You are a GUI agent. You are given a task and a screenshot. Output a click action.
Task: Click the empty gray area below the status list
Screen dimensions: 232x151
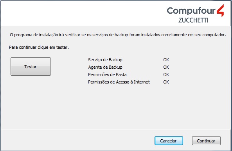115,106
